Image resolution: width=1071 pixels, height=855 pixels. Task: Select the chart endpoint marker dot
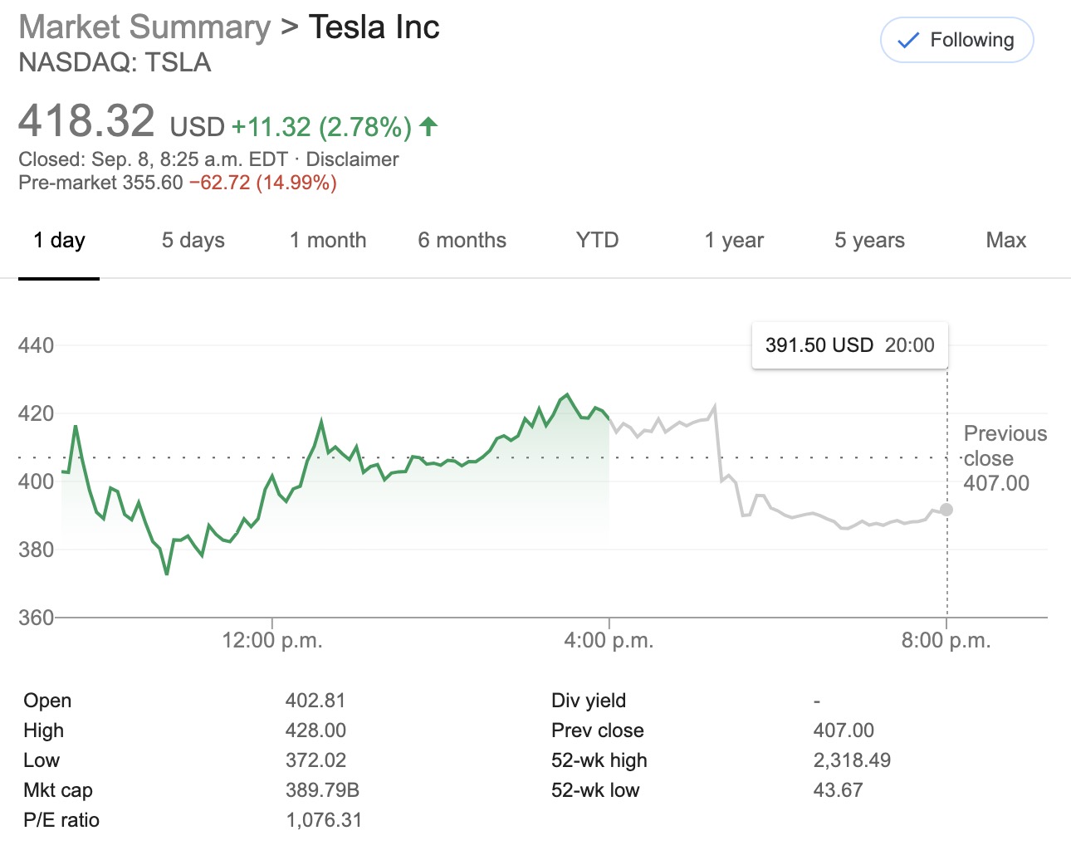(x=946, y=510)
